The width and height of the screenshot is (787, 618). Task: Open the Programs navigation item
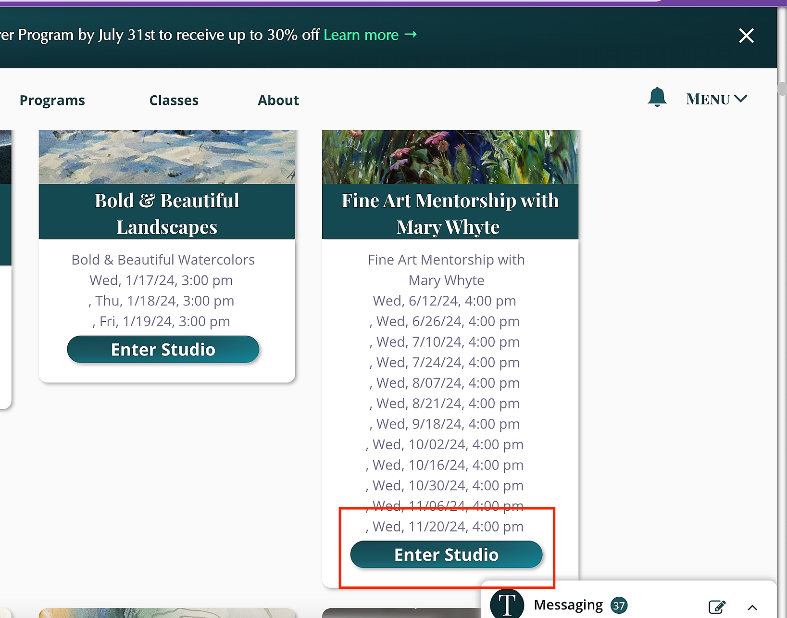(x=52, y=100)
